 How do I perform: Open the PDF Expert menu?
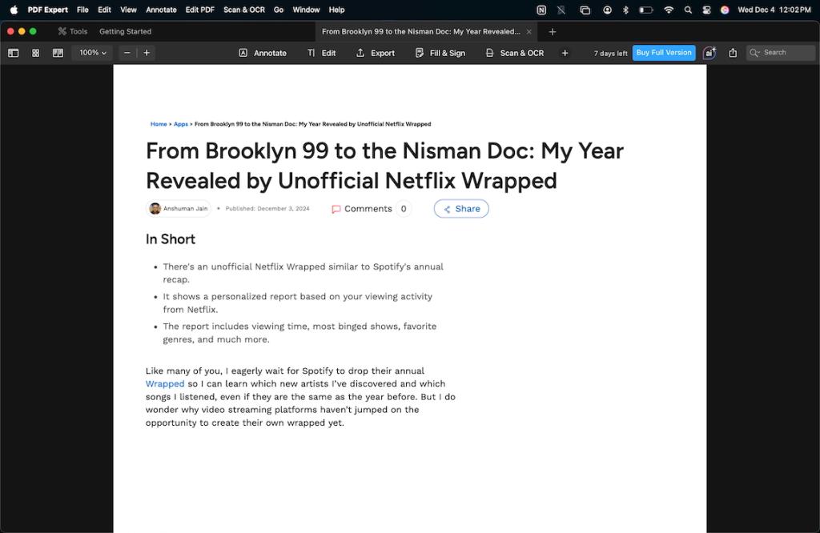[47, 10]
